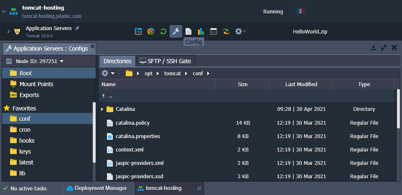The height and width of the screenshot is (195, 402).
Task: Sort by the Size column header
Action: (x=242, y=84)
